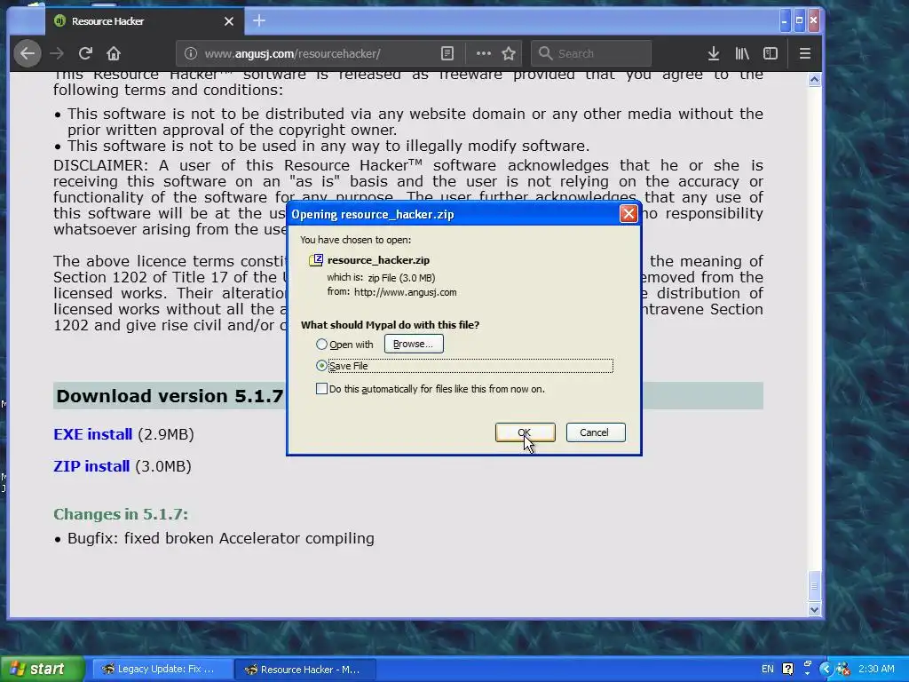Click the Changes in 5.1.7 heading
This screenshot has height=682, width=909.
[121, 514]
